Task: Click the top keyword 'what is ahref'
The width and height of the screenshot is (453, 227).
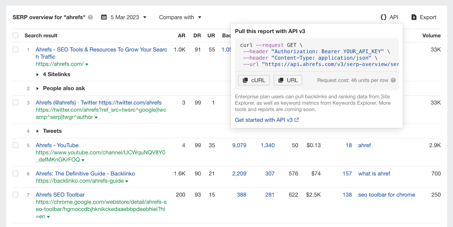Action: [x=374, y=173]
